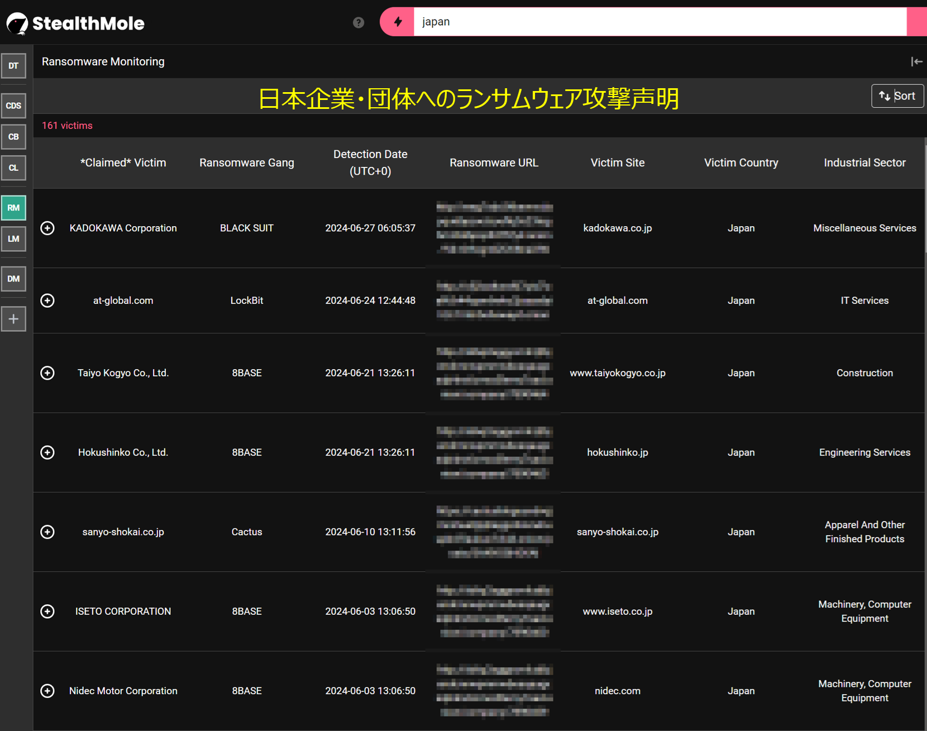
Task: Open the DM sidebar module
Action: pyautogui.click(x=13, y=279)
